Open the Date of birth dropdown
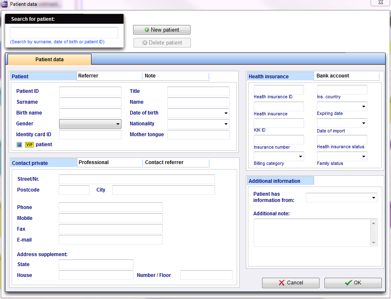This screenshot has height=299, width=391. pos(198,113)
